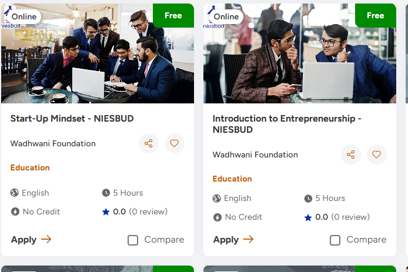Add Introduction to Entrepreneurship to favorites
This screenshot has width=408, height=272.
[x=376, y=155]
